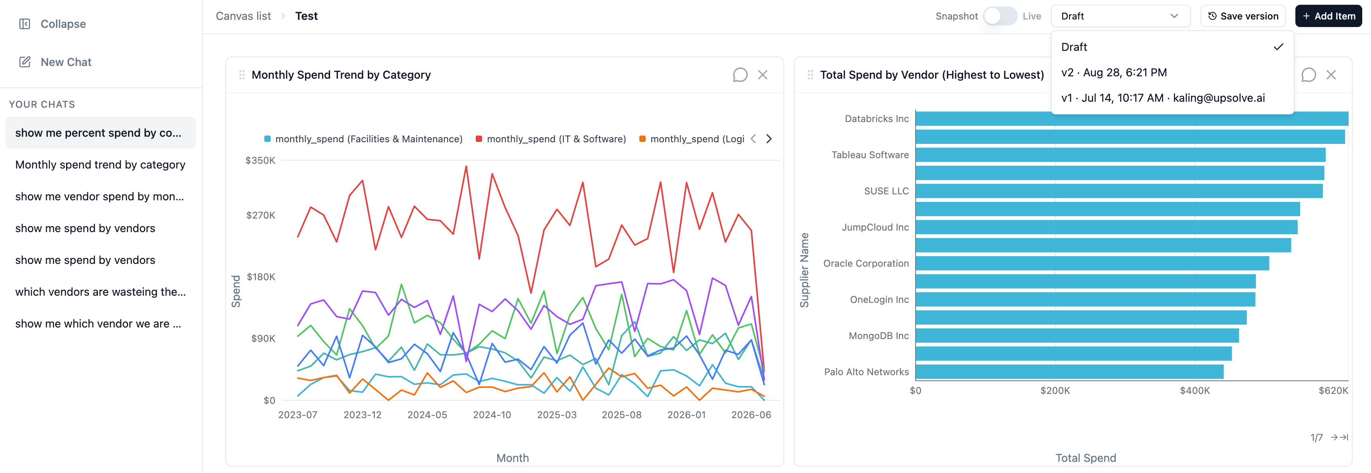Image resolution: width=1371 pixels, height=473 pixels.
Task: Open comments on the Monthly Spend Trend card
Action: (740, 75)
